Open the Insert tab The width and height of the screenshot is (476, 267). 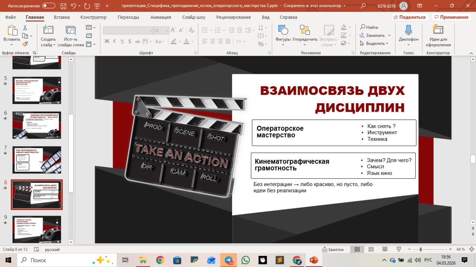click(x=62, y=17)
